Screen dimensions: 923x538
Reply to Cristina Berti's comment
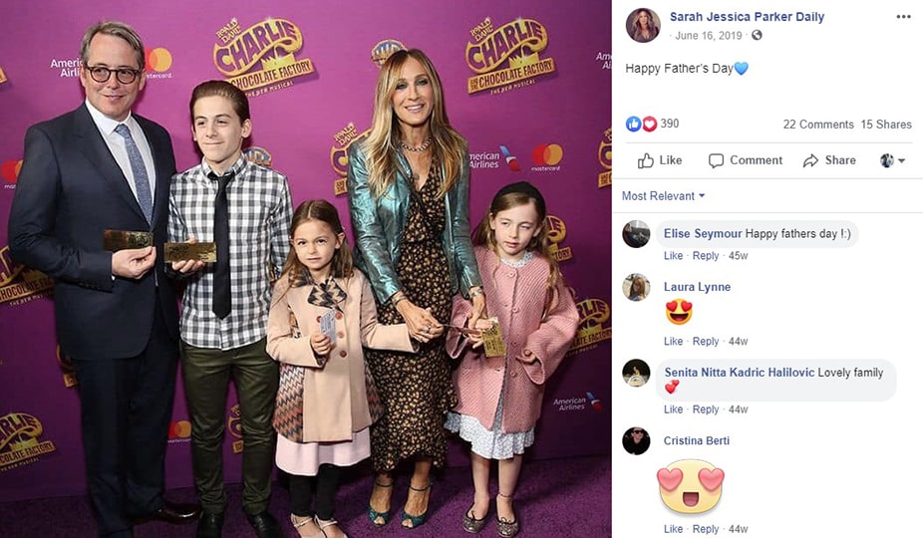pyautogui.click(x=705, y=529)
